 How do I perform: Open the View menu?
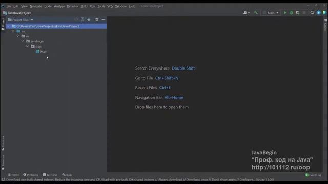(24, 6)
